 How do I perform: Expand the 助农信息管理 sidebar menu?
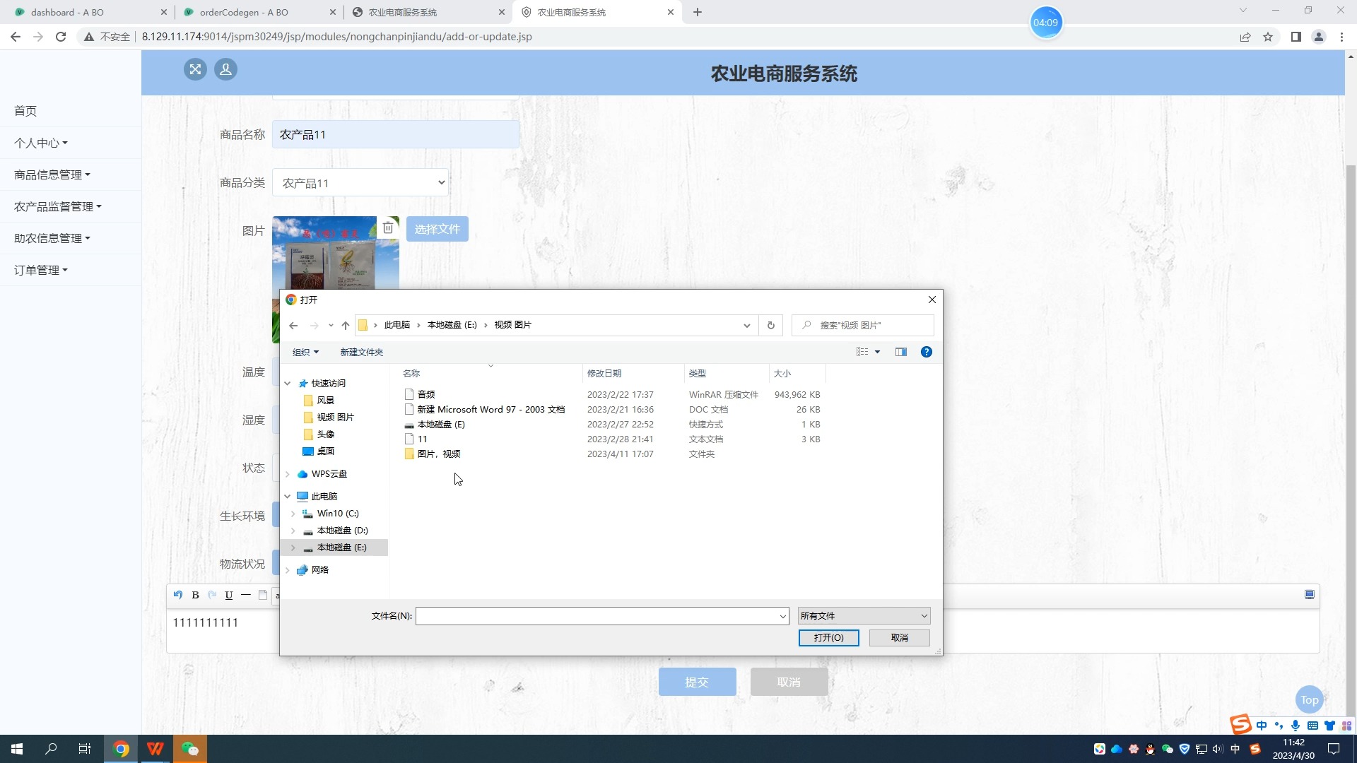click(52, 238)
